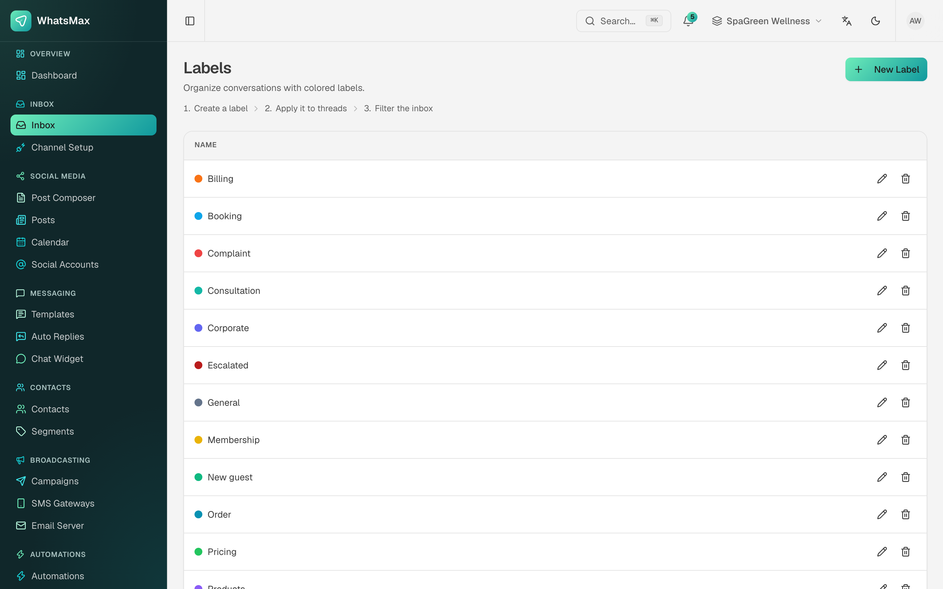The width and height of the screenshot is (943, 589).
Task: Delete the Escalated label
Action: tap(906, 366)
